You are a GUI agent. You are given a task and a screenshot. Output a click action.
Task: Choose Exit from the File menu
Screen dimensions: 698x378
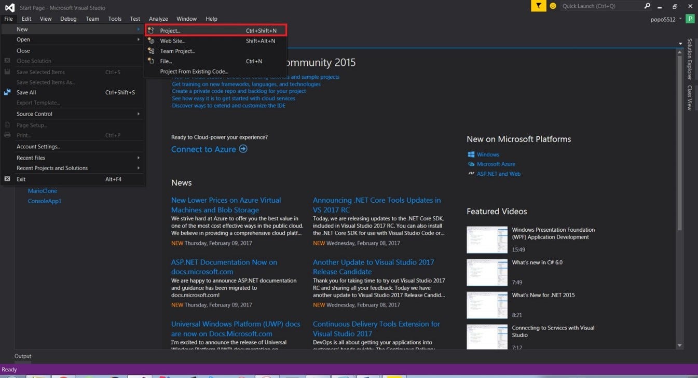coord(73,179)
